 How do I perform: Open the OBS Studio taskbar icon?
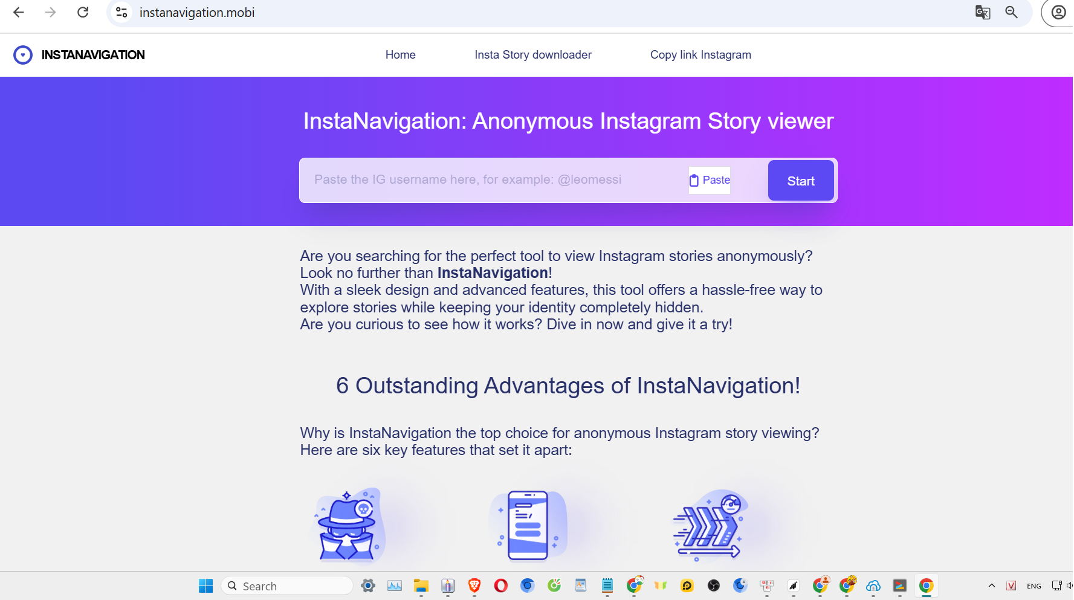click(x=714, y=585)
